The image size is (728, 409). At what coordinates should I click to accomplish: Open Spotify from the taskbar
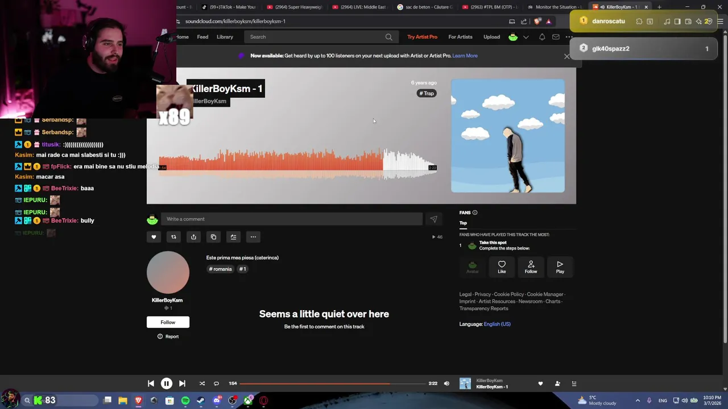[185, 400]
